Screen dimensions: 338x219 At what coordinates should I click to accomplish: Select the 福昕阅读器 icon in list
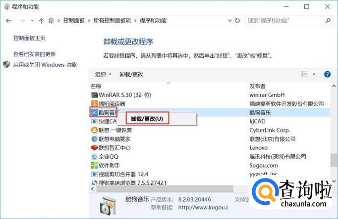point(94,104)
